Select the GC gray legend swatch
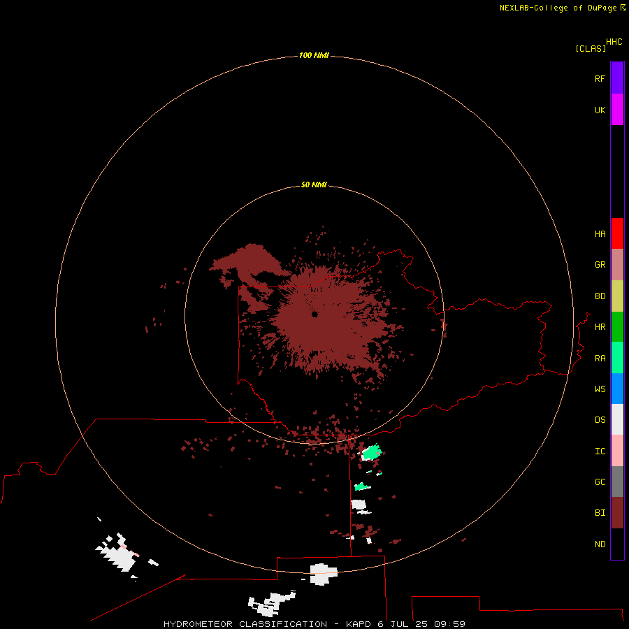629x629 pixels. tap(617, 482)
